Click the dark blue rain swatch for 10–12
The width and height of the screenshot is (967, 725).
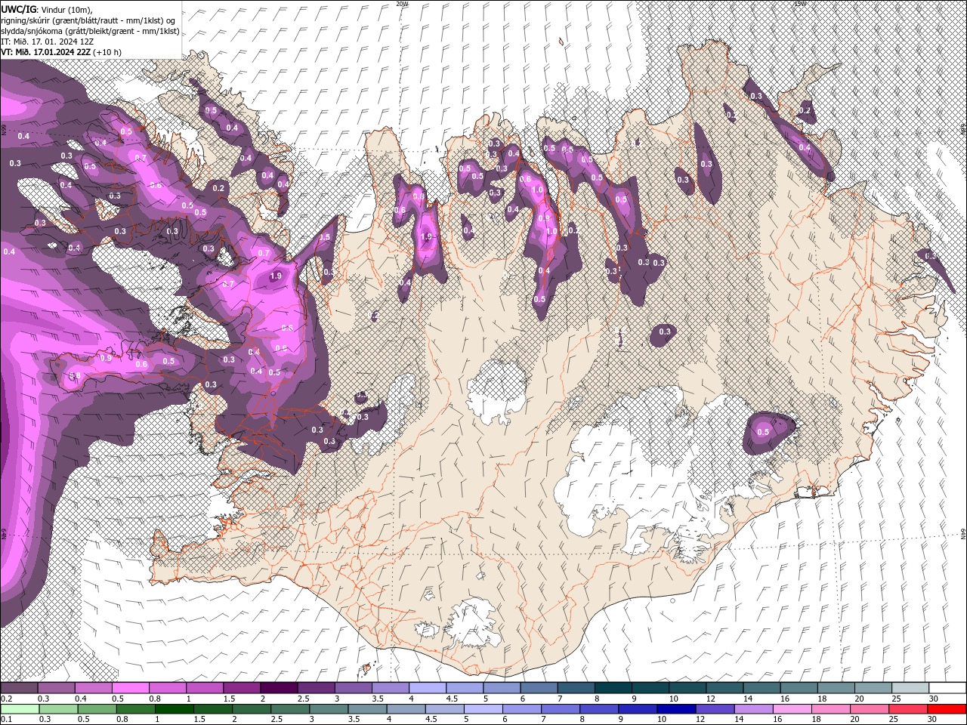pyautogui.click(x=677, y=709)
